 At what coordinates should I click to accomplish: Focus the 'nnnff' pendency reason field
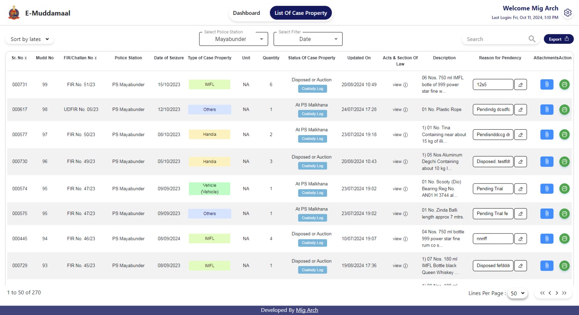pos(493,239)
